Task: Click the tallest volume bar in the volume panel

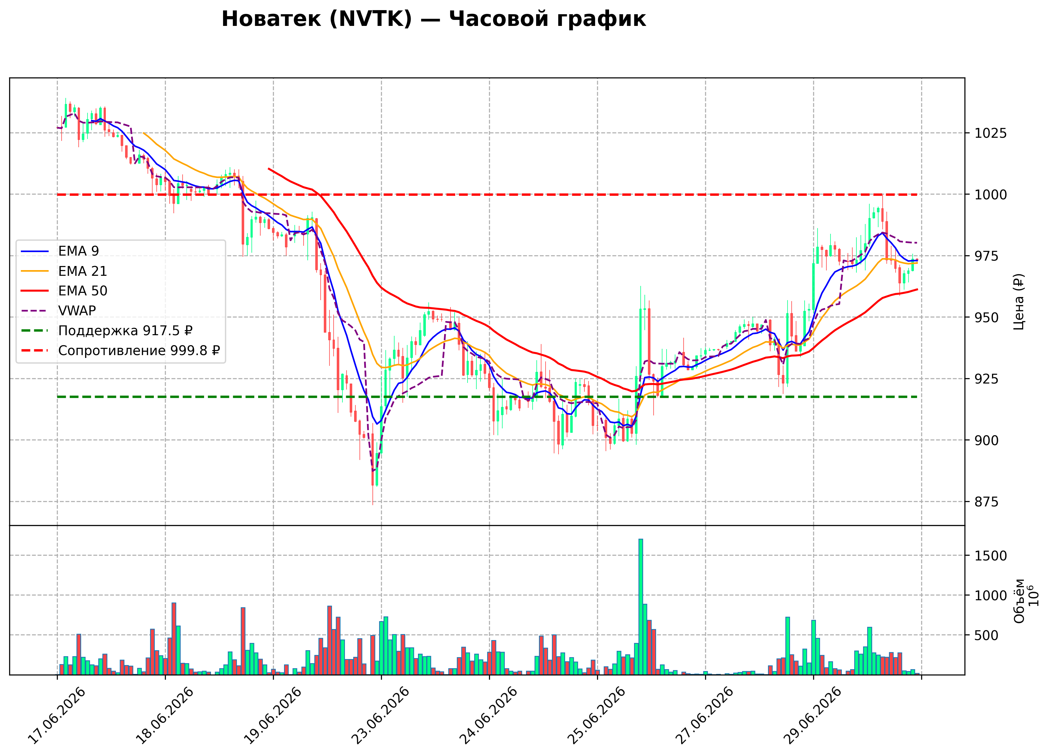Action: click(x=641, y=607)
